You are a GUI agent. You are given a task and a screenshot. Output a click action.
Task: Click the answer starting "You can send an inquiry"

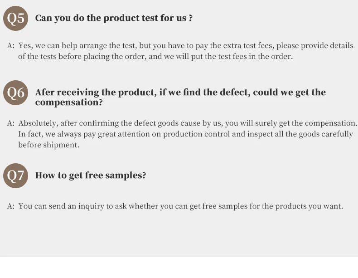tap(180, 206)
